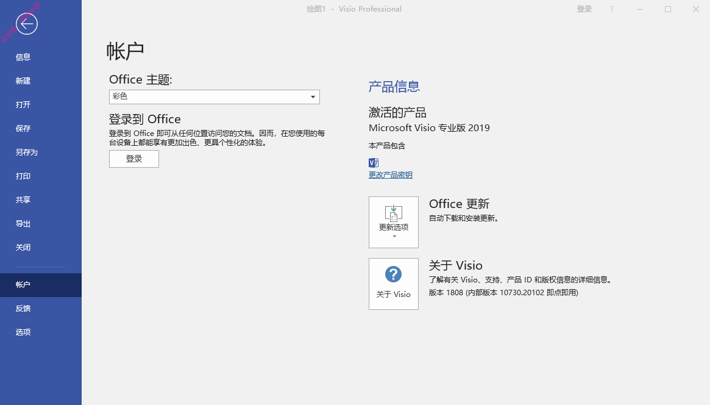Open the help question mark in title bar
This screenshot has height=405, width=710.
612,9
